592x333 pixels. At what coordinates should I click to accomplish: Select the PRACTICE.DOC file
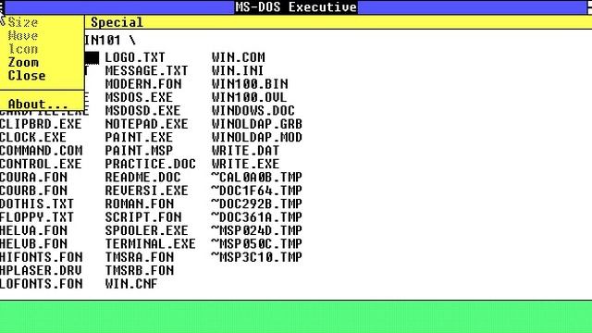point(150,164)
